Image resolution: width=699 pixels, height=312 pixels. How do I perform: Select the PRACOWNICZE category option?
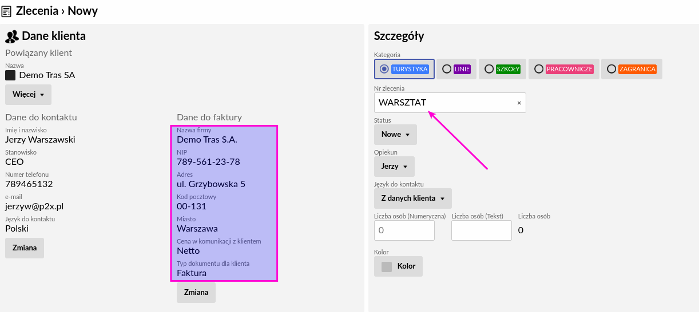coord(539,69)
